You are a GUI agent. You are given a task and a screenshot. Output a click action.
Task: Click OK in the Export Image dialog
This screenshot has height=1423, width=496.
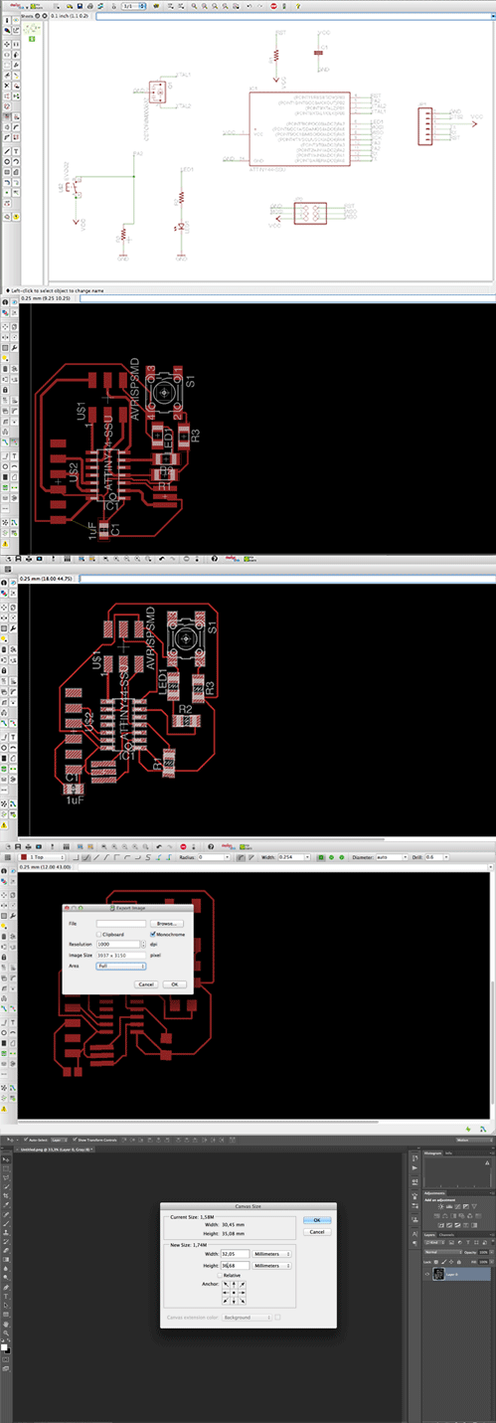pyautogui.click(x=175, y=984)
